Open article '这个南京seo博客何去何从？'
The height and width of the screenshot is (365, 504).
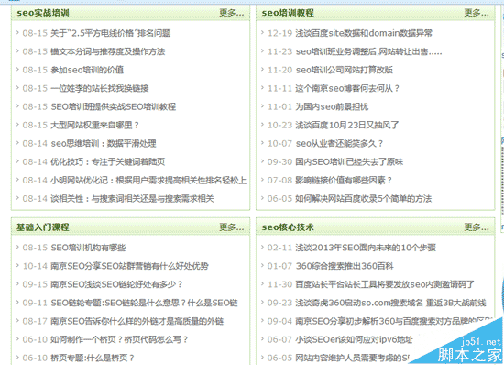coord(347,88)
